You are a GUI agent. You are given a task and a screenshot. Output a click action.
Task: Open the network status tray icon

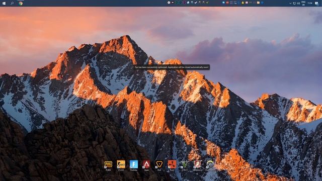click(294, 4)
